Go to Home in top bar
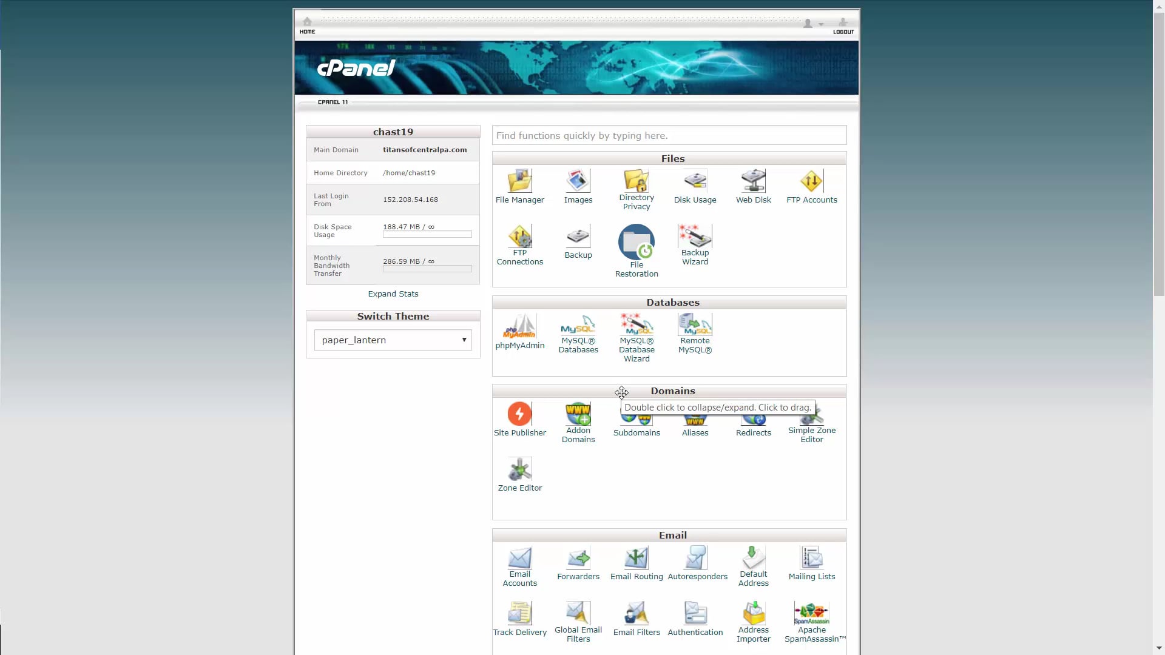The image size is (1165, 655). [x=307, y=25]
